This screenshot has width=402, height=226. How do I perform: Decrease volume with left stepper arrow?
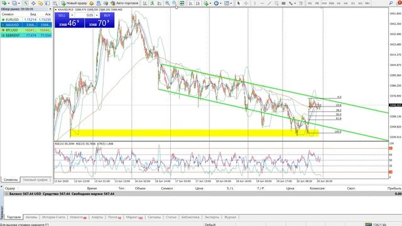72,15
